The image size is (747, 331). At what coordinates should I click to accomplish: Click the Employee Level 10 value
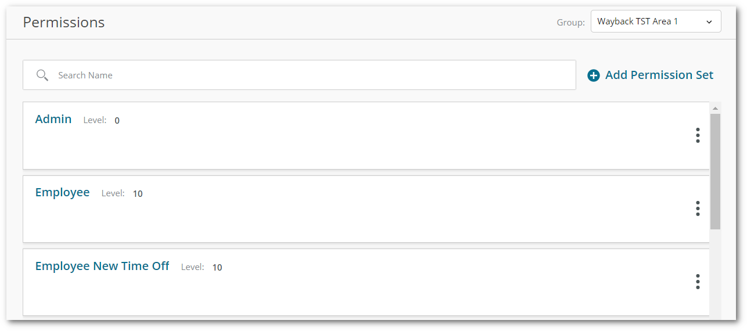pyautogui.click(x=138, y=194)
